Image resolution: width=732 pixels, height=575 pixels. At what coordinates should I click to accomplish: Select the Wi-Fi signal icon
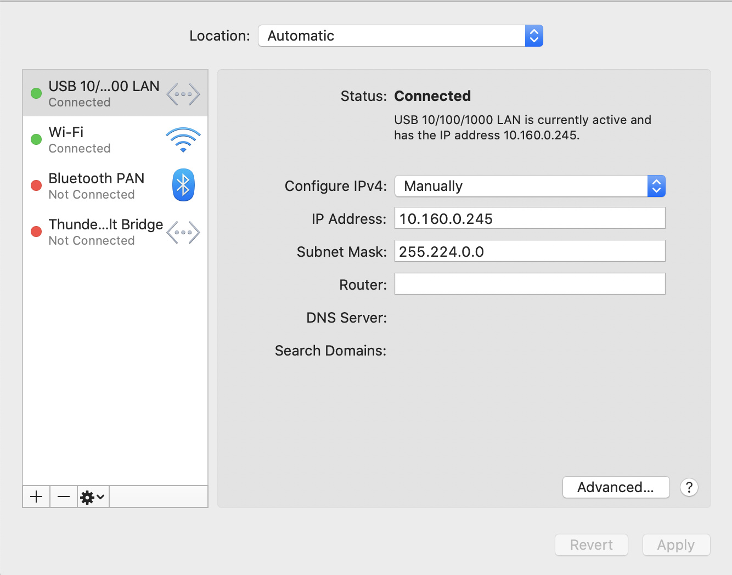click(183, 139)
